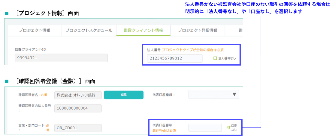Open the partially visible tab at far right

click(x=240, y=30)
